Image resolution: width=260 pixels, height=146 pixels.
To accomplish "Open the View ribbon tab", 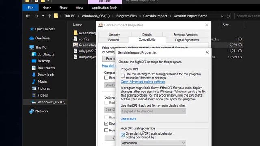I will [x=80, y=8].
